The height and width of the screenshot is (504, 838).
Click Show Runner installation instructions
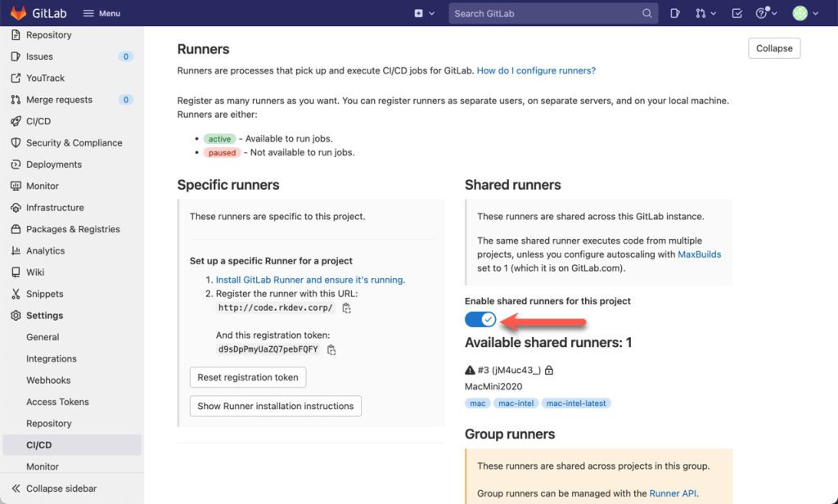pos(275,406)
